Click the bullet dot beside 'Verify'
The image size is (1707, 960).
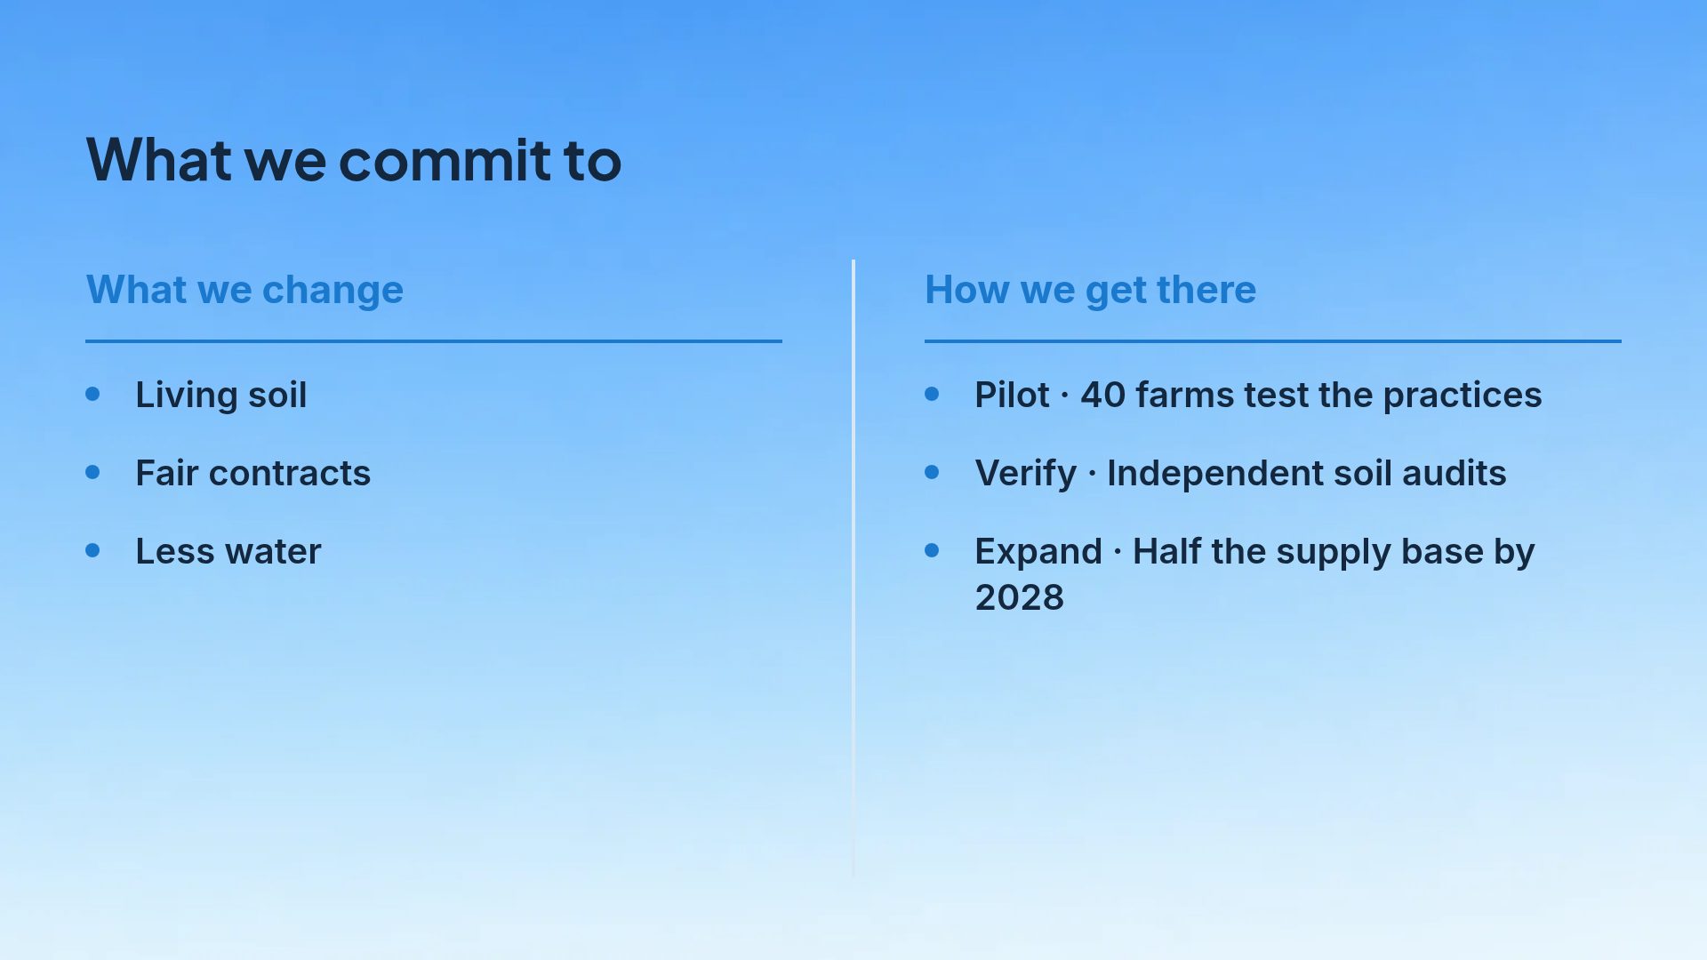click(932, 472)
